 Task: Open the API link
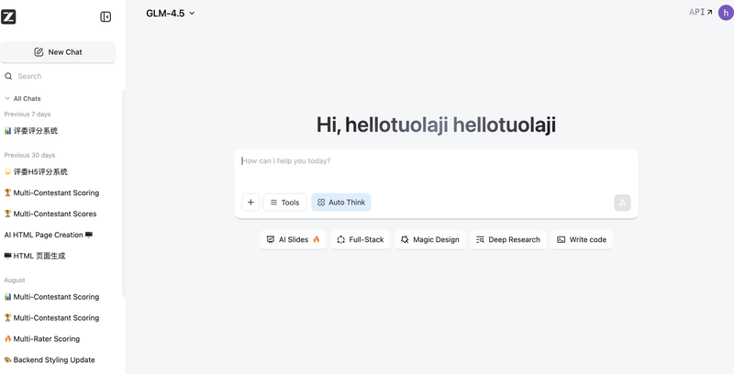coord(700,12)
